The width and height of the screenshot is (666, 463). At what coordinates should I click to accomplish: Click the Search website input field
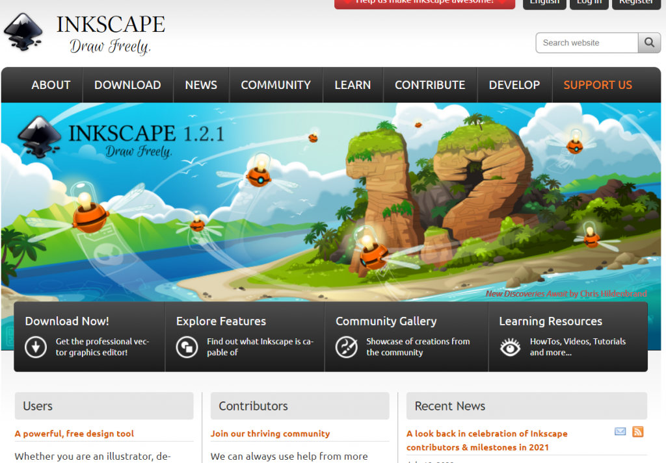pos(587,42)
